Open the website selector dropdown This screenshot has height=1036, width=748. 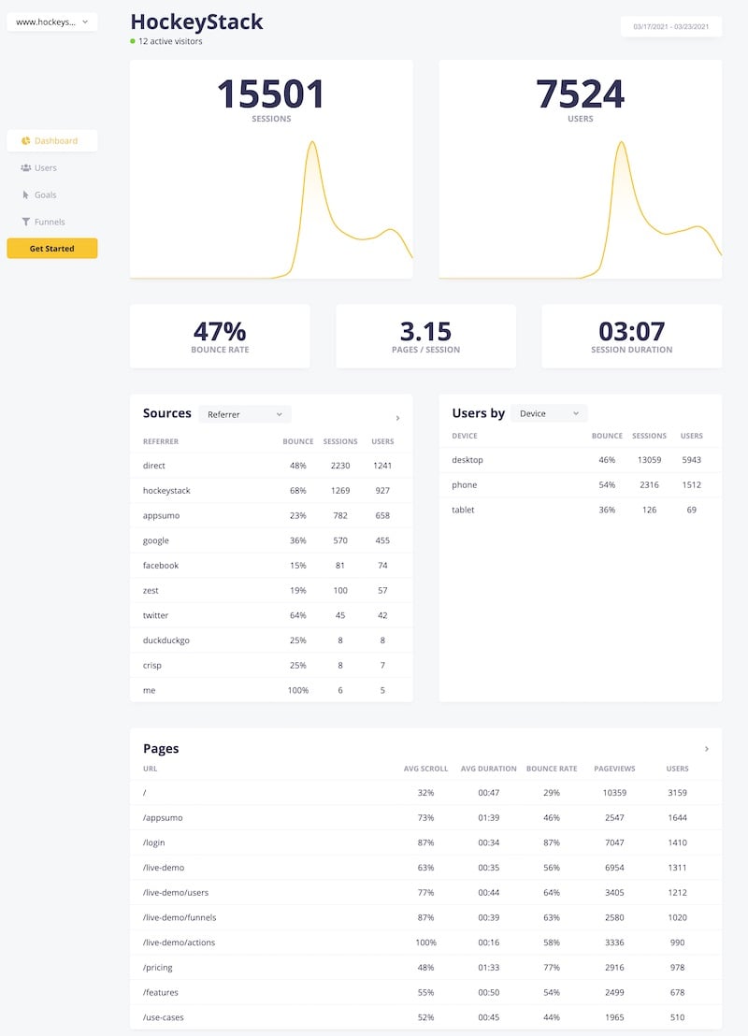click(x=52, y=22)
